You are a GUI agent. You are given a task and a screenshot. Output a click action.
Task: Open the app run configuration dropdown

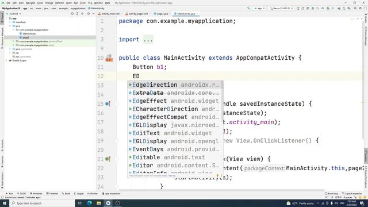pyautogui.click(x=259, y=9)
